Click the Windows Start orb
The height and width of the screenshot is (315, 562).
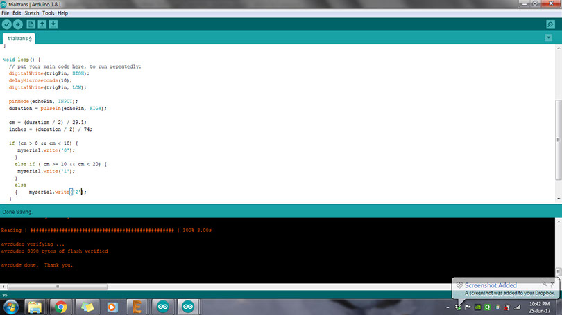11,307
